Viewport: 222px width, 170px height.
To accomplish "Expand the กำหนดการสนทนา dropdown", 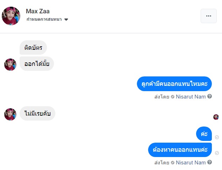I will coord(66,20).
